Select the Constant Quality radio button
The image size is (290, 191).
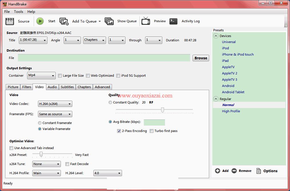(110, 102)
